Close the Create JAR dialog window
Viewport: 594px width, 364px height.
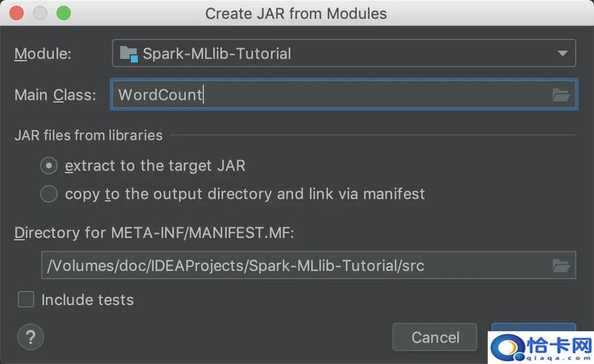point(17,13)
